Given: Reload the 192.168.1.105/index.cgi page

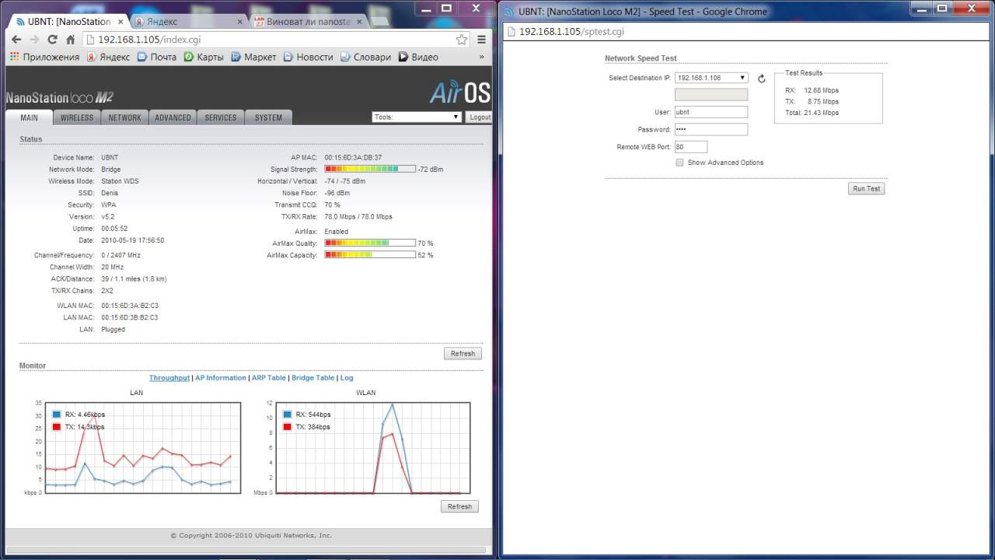Looking at the screenshot, I should pos(53,40).
